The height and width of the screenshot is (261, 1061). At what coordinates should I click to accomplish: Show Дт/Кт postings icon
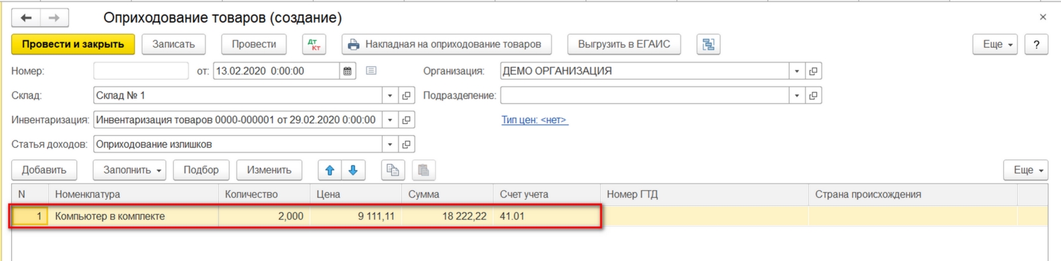314,44
